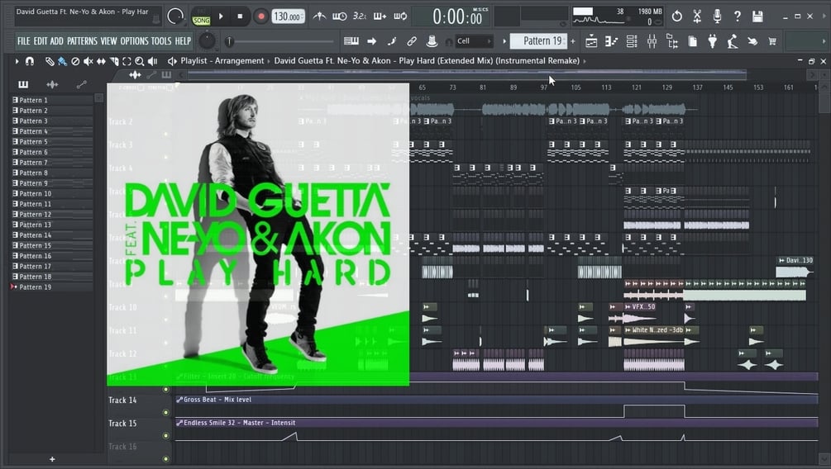
Task: Select the Zoom tool magnifier in playlist
Action: coord(140,61)
